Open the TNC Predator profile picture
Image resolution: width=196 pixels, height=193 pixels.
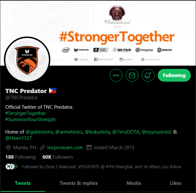(x=27, y=59)
